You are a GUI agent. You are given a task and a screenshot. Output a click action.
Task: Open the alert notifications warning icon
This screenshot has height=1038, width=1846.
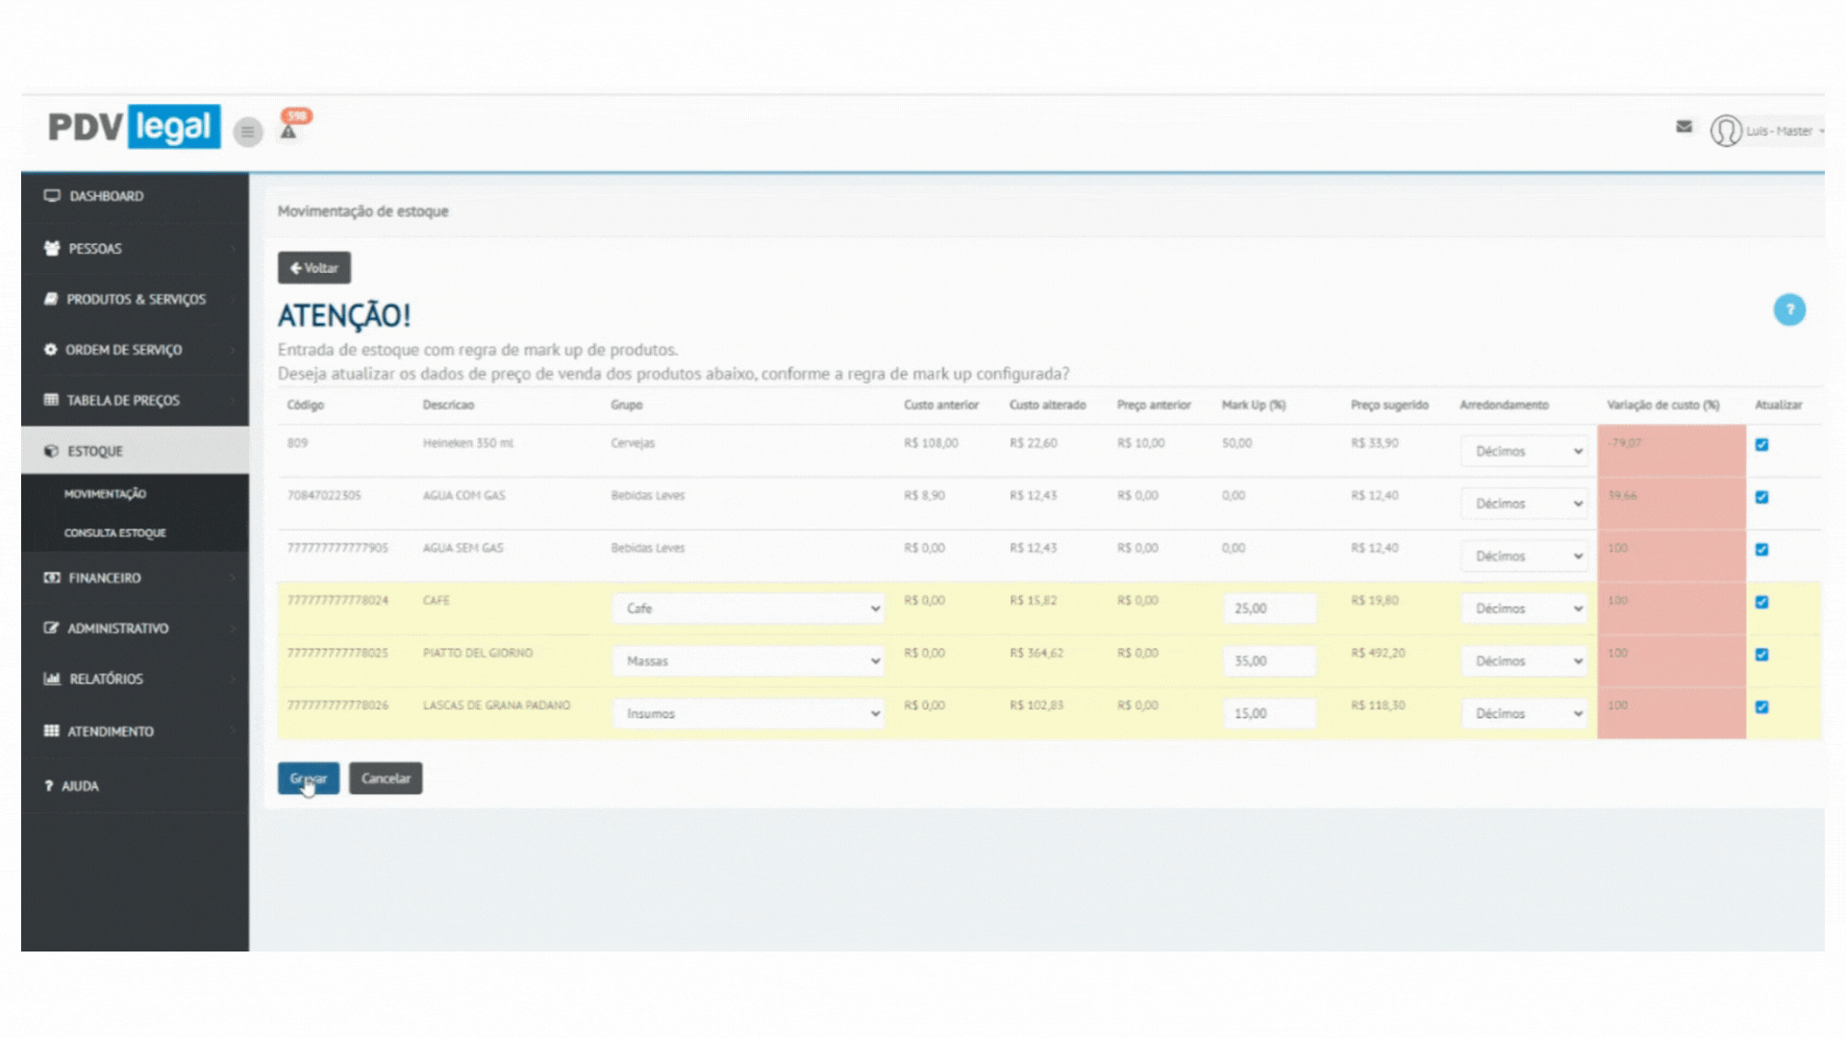(288, 132)
